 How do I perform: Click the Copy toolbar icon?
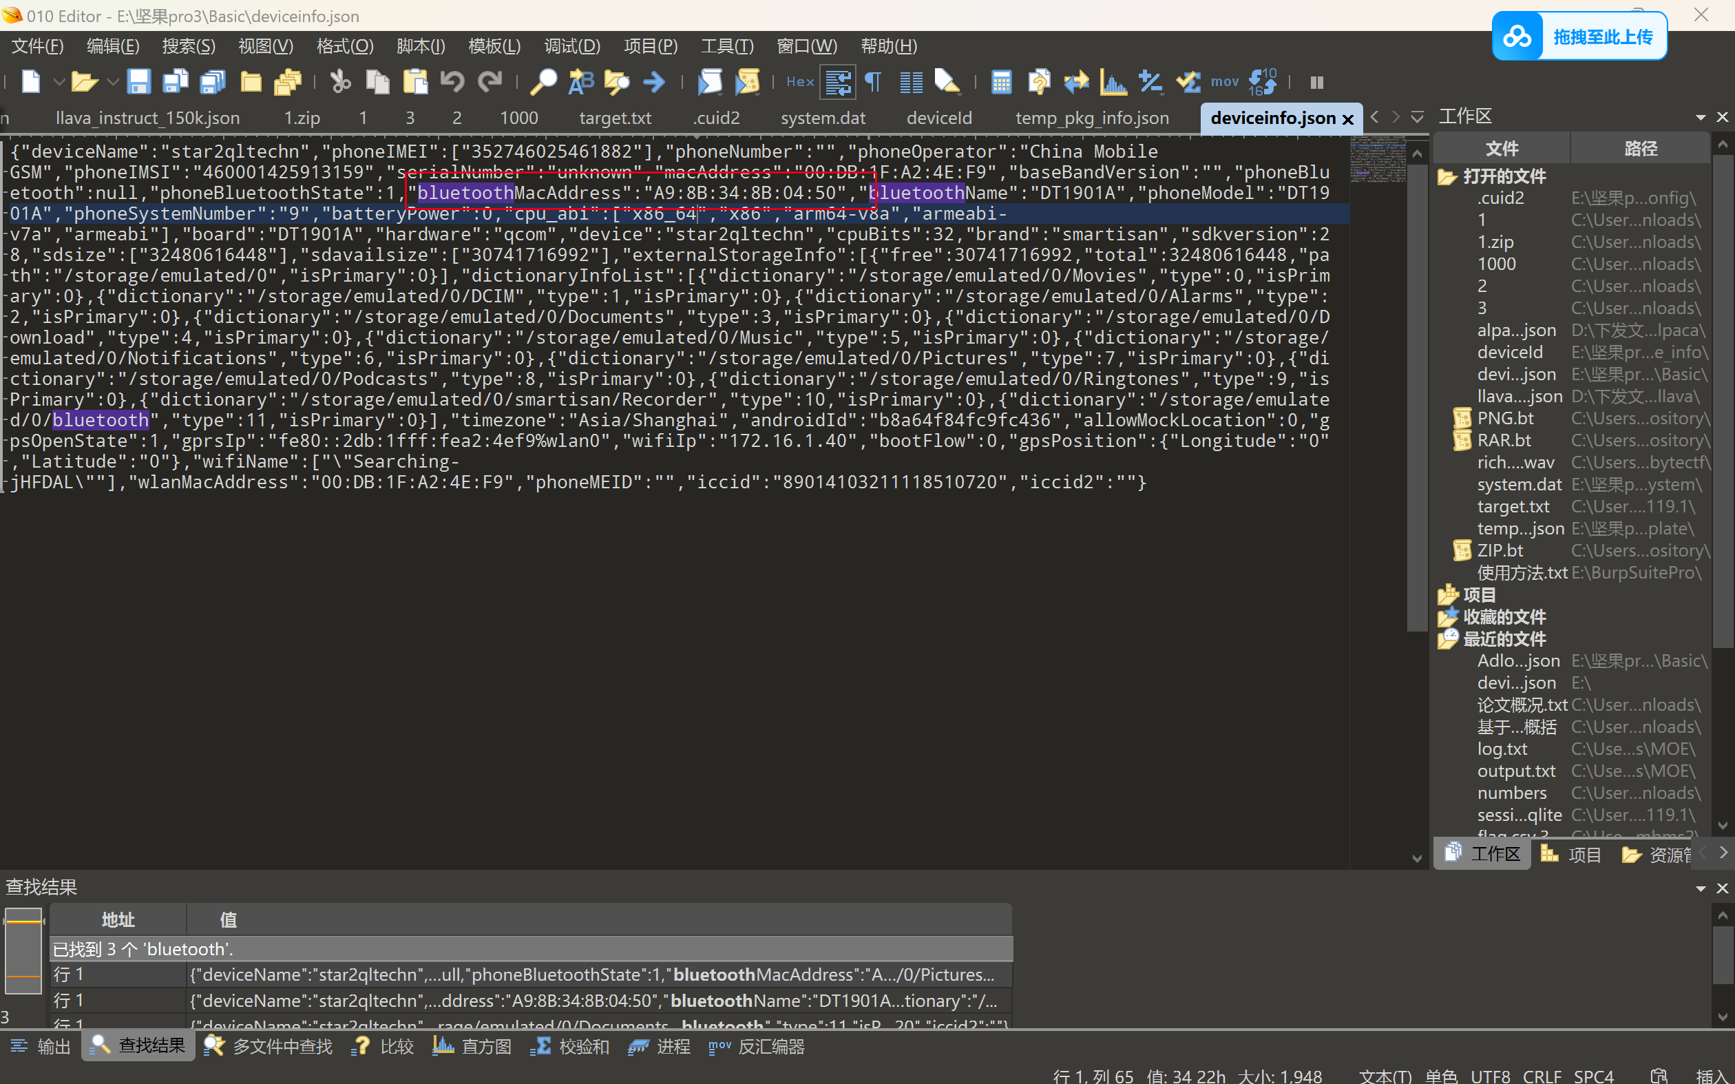click(x=378, y=82)
